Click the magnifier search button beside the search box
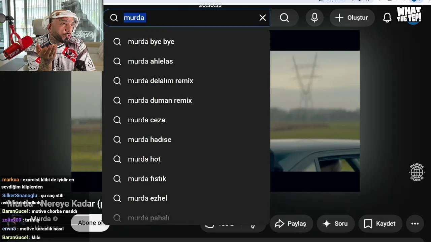The width and height of the screenshot is (431, 242). [x=285, y=18]
